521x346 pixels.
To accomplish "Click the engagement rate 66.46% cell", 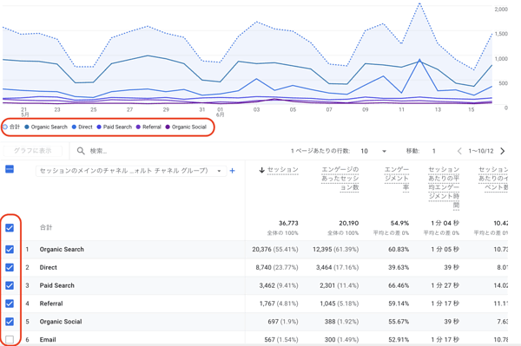I will coord(399,285).
